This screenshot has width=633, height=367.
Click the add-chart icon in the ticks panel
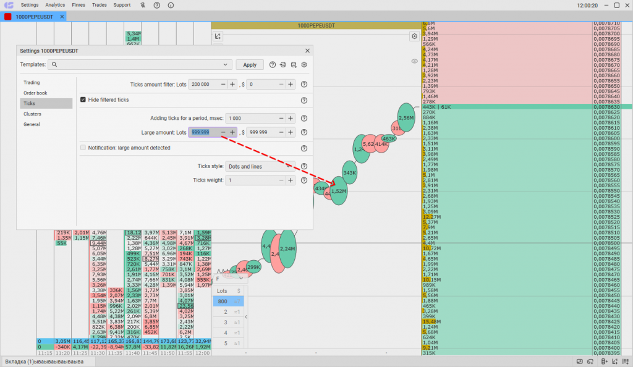(218, 36)
